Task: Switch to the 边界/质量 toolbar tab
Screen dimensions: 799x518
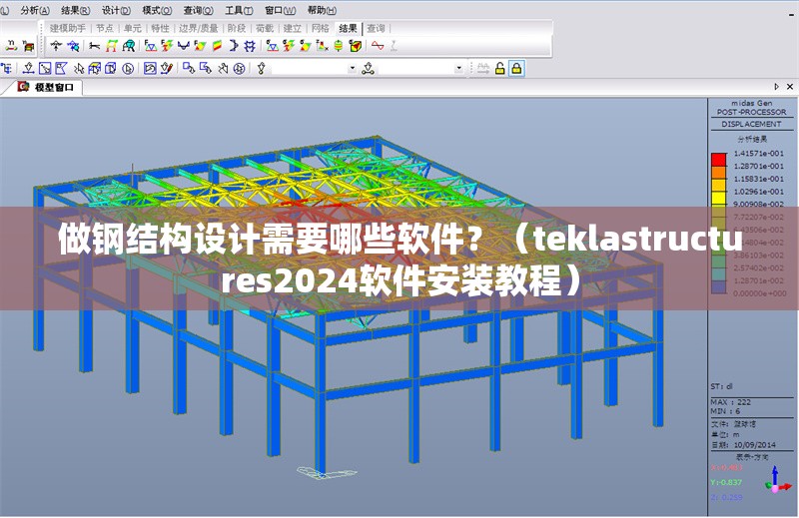Action: (198, 29)
